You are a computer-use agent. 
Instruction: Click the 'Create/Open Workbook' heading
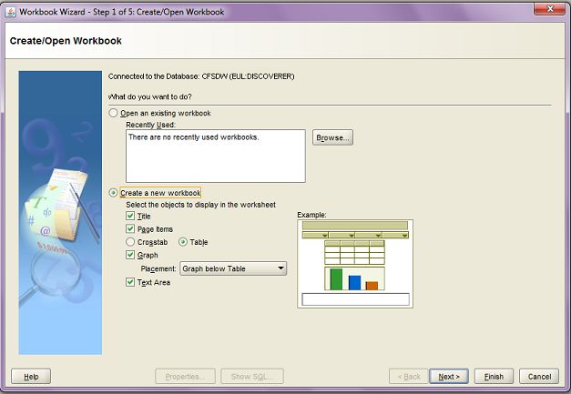pyautogui.click(x=66, y=41)
